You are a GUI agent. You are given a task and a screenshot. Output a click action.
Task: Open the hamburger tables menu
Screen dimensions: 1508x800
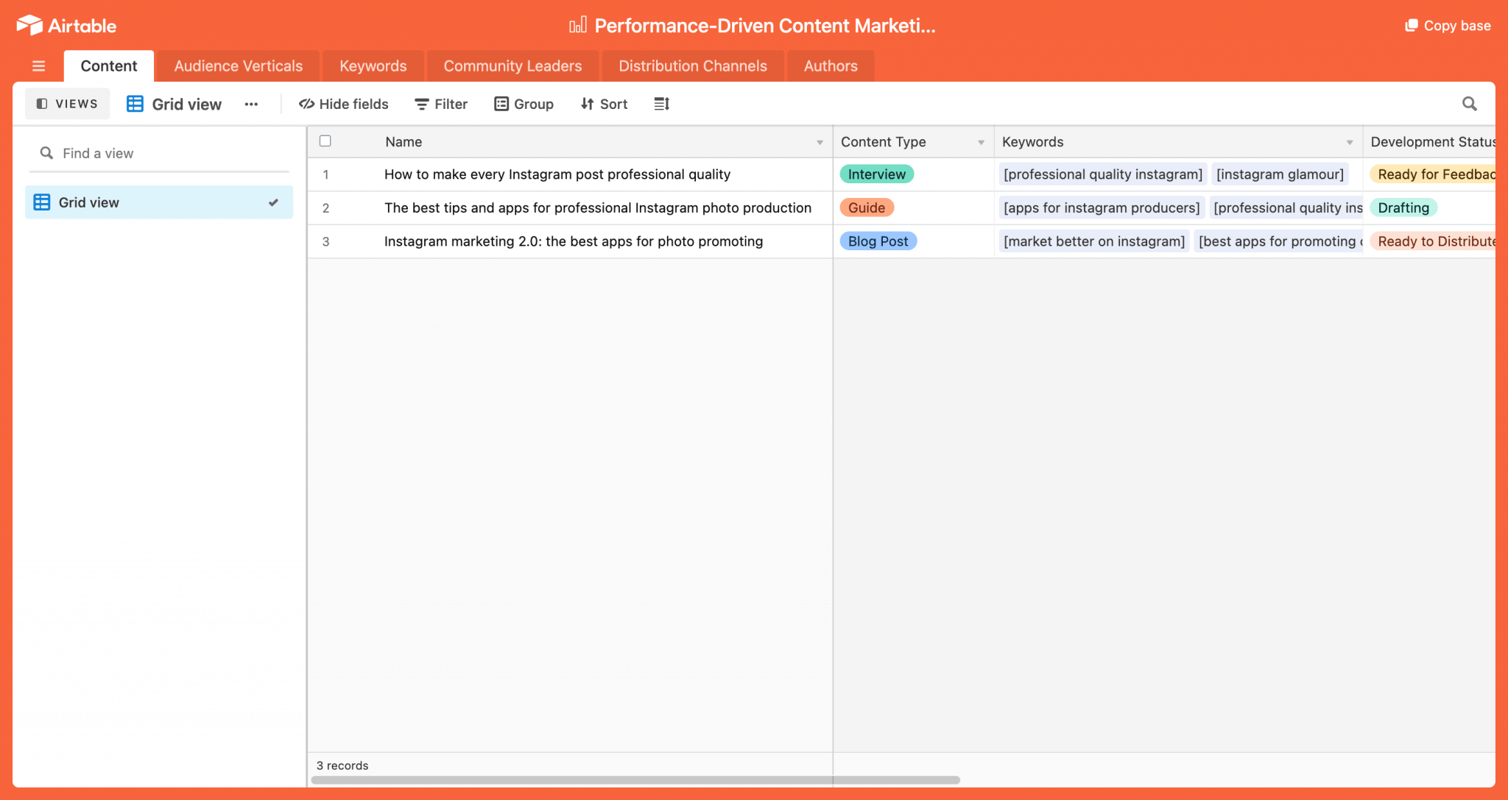click(39, 66)
